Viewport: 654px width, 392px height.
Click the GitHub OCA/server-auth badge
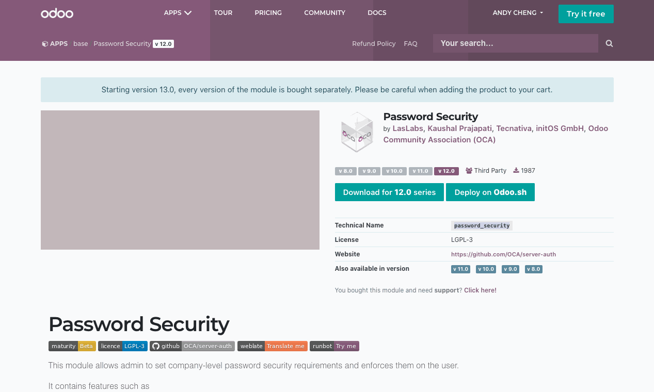pyautogui.click(x=192, y=346)
